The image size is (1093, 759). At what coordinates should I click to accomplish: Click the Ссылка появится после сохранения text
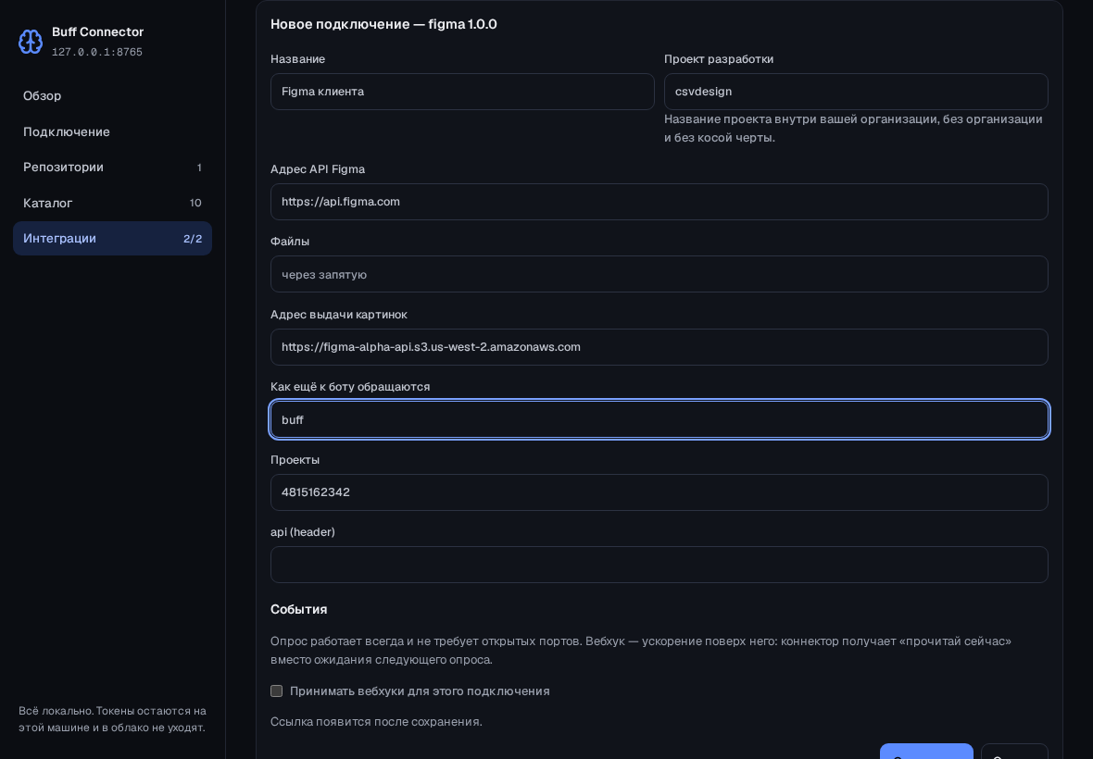(376, 721)
